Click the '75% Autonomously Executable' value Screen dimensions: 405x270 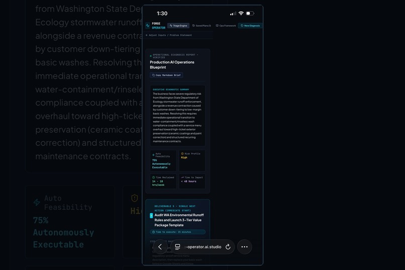161,164
